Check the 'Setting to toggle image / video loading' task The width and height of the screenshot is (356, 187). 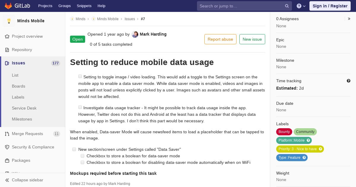[x=80, y=76]
